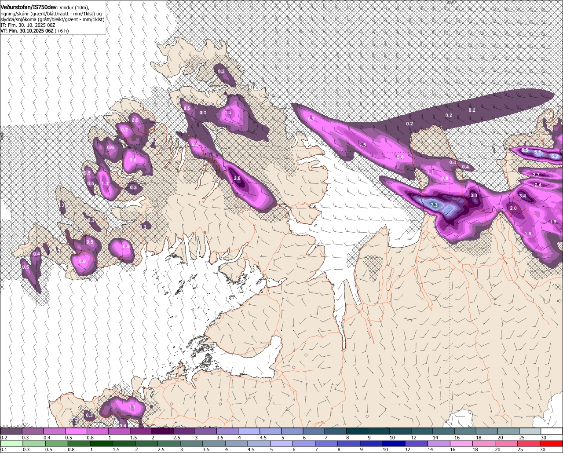The height and width of the screenshot is (453, 563).
Task: Click the 3.3 precipitation value on the map
Action: click(474, 195)
